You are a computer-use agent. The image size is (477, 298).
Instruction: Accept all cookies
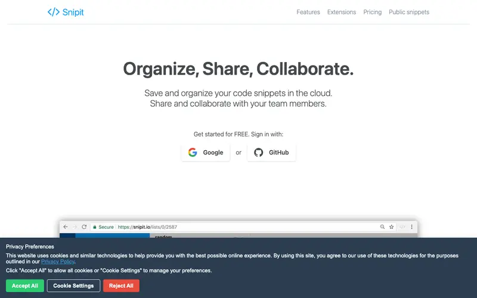[x=25, y=285]
